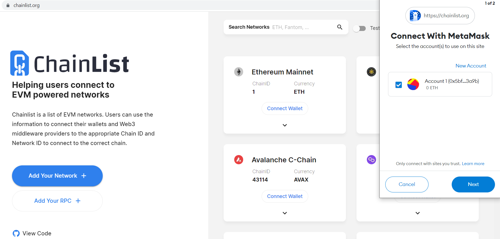The image size is (500, 239).
Task: Click the 43114 ChainID value
Action: point(260,180)
